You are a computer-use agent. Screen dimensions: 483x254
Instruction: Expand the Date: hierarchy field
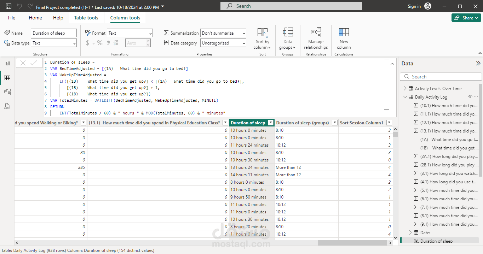coord(410,232)
